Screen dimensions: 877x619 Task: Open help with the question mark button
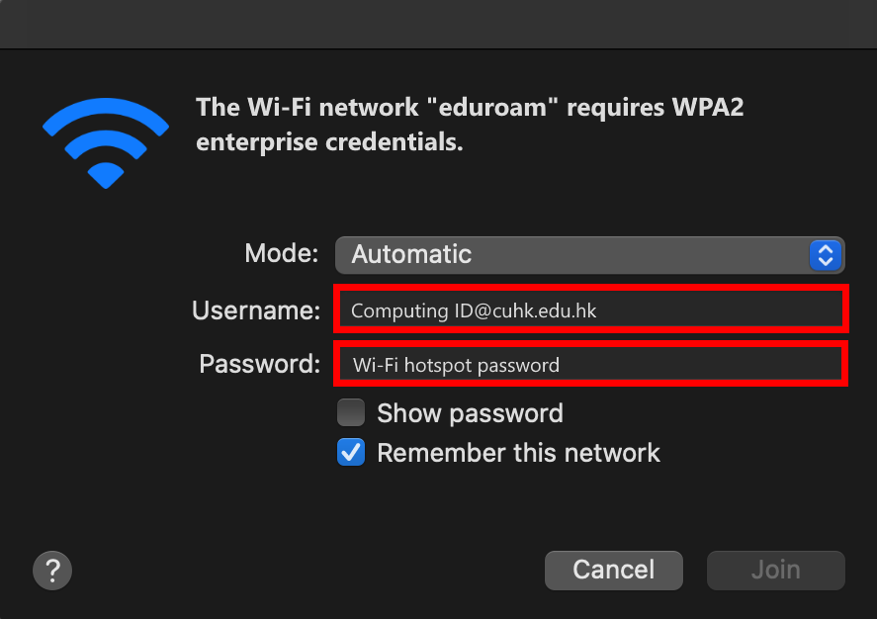tap(52, 570)
